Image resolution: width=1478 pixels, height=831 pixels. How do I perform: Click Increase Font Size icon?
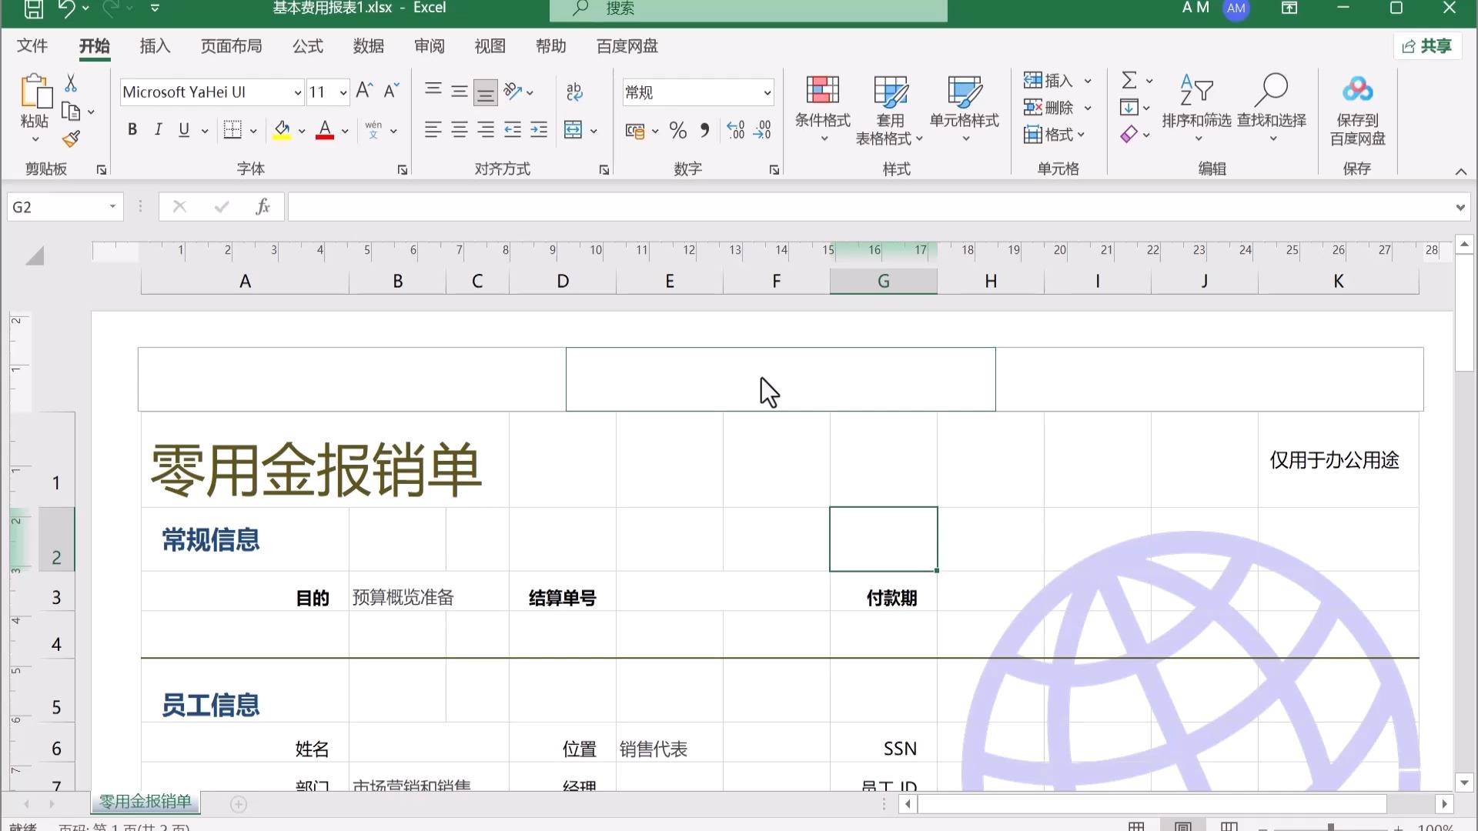tap(364, 91)
